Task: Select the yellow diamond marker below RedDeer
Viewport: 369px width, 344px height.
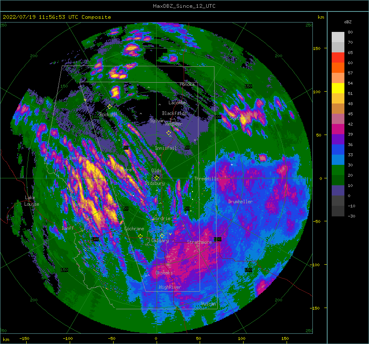Action: pos(169,133)
